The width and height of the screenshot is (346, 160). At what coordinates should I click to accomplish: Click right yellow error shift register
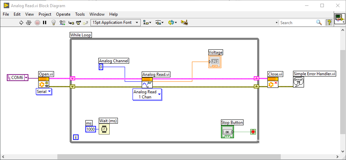[256, 87]
